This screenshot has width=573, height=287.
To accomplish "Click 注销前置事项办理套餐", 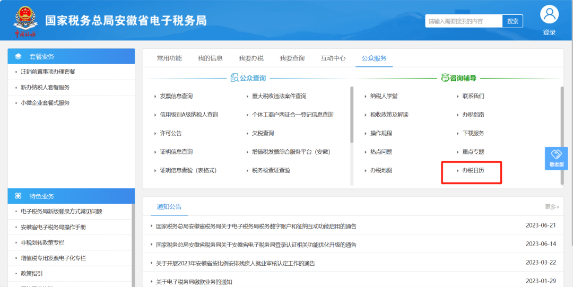I will (x=48, y=72).
